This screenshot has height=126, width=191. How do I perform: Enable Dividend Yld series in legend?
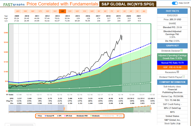pos(108,116)
